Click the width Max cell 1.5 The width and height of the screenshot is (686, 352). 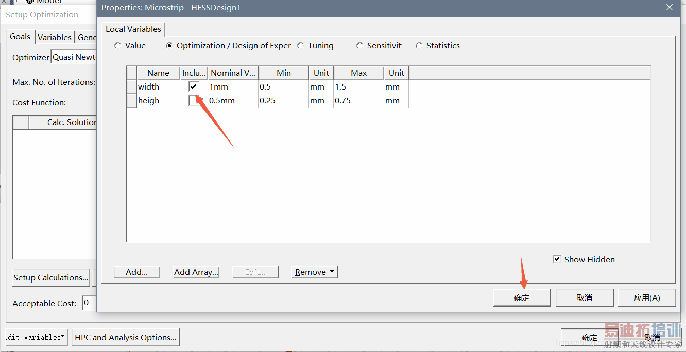pos(358,87)
